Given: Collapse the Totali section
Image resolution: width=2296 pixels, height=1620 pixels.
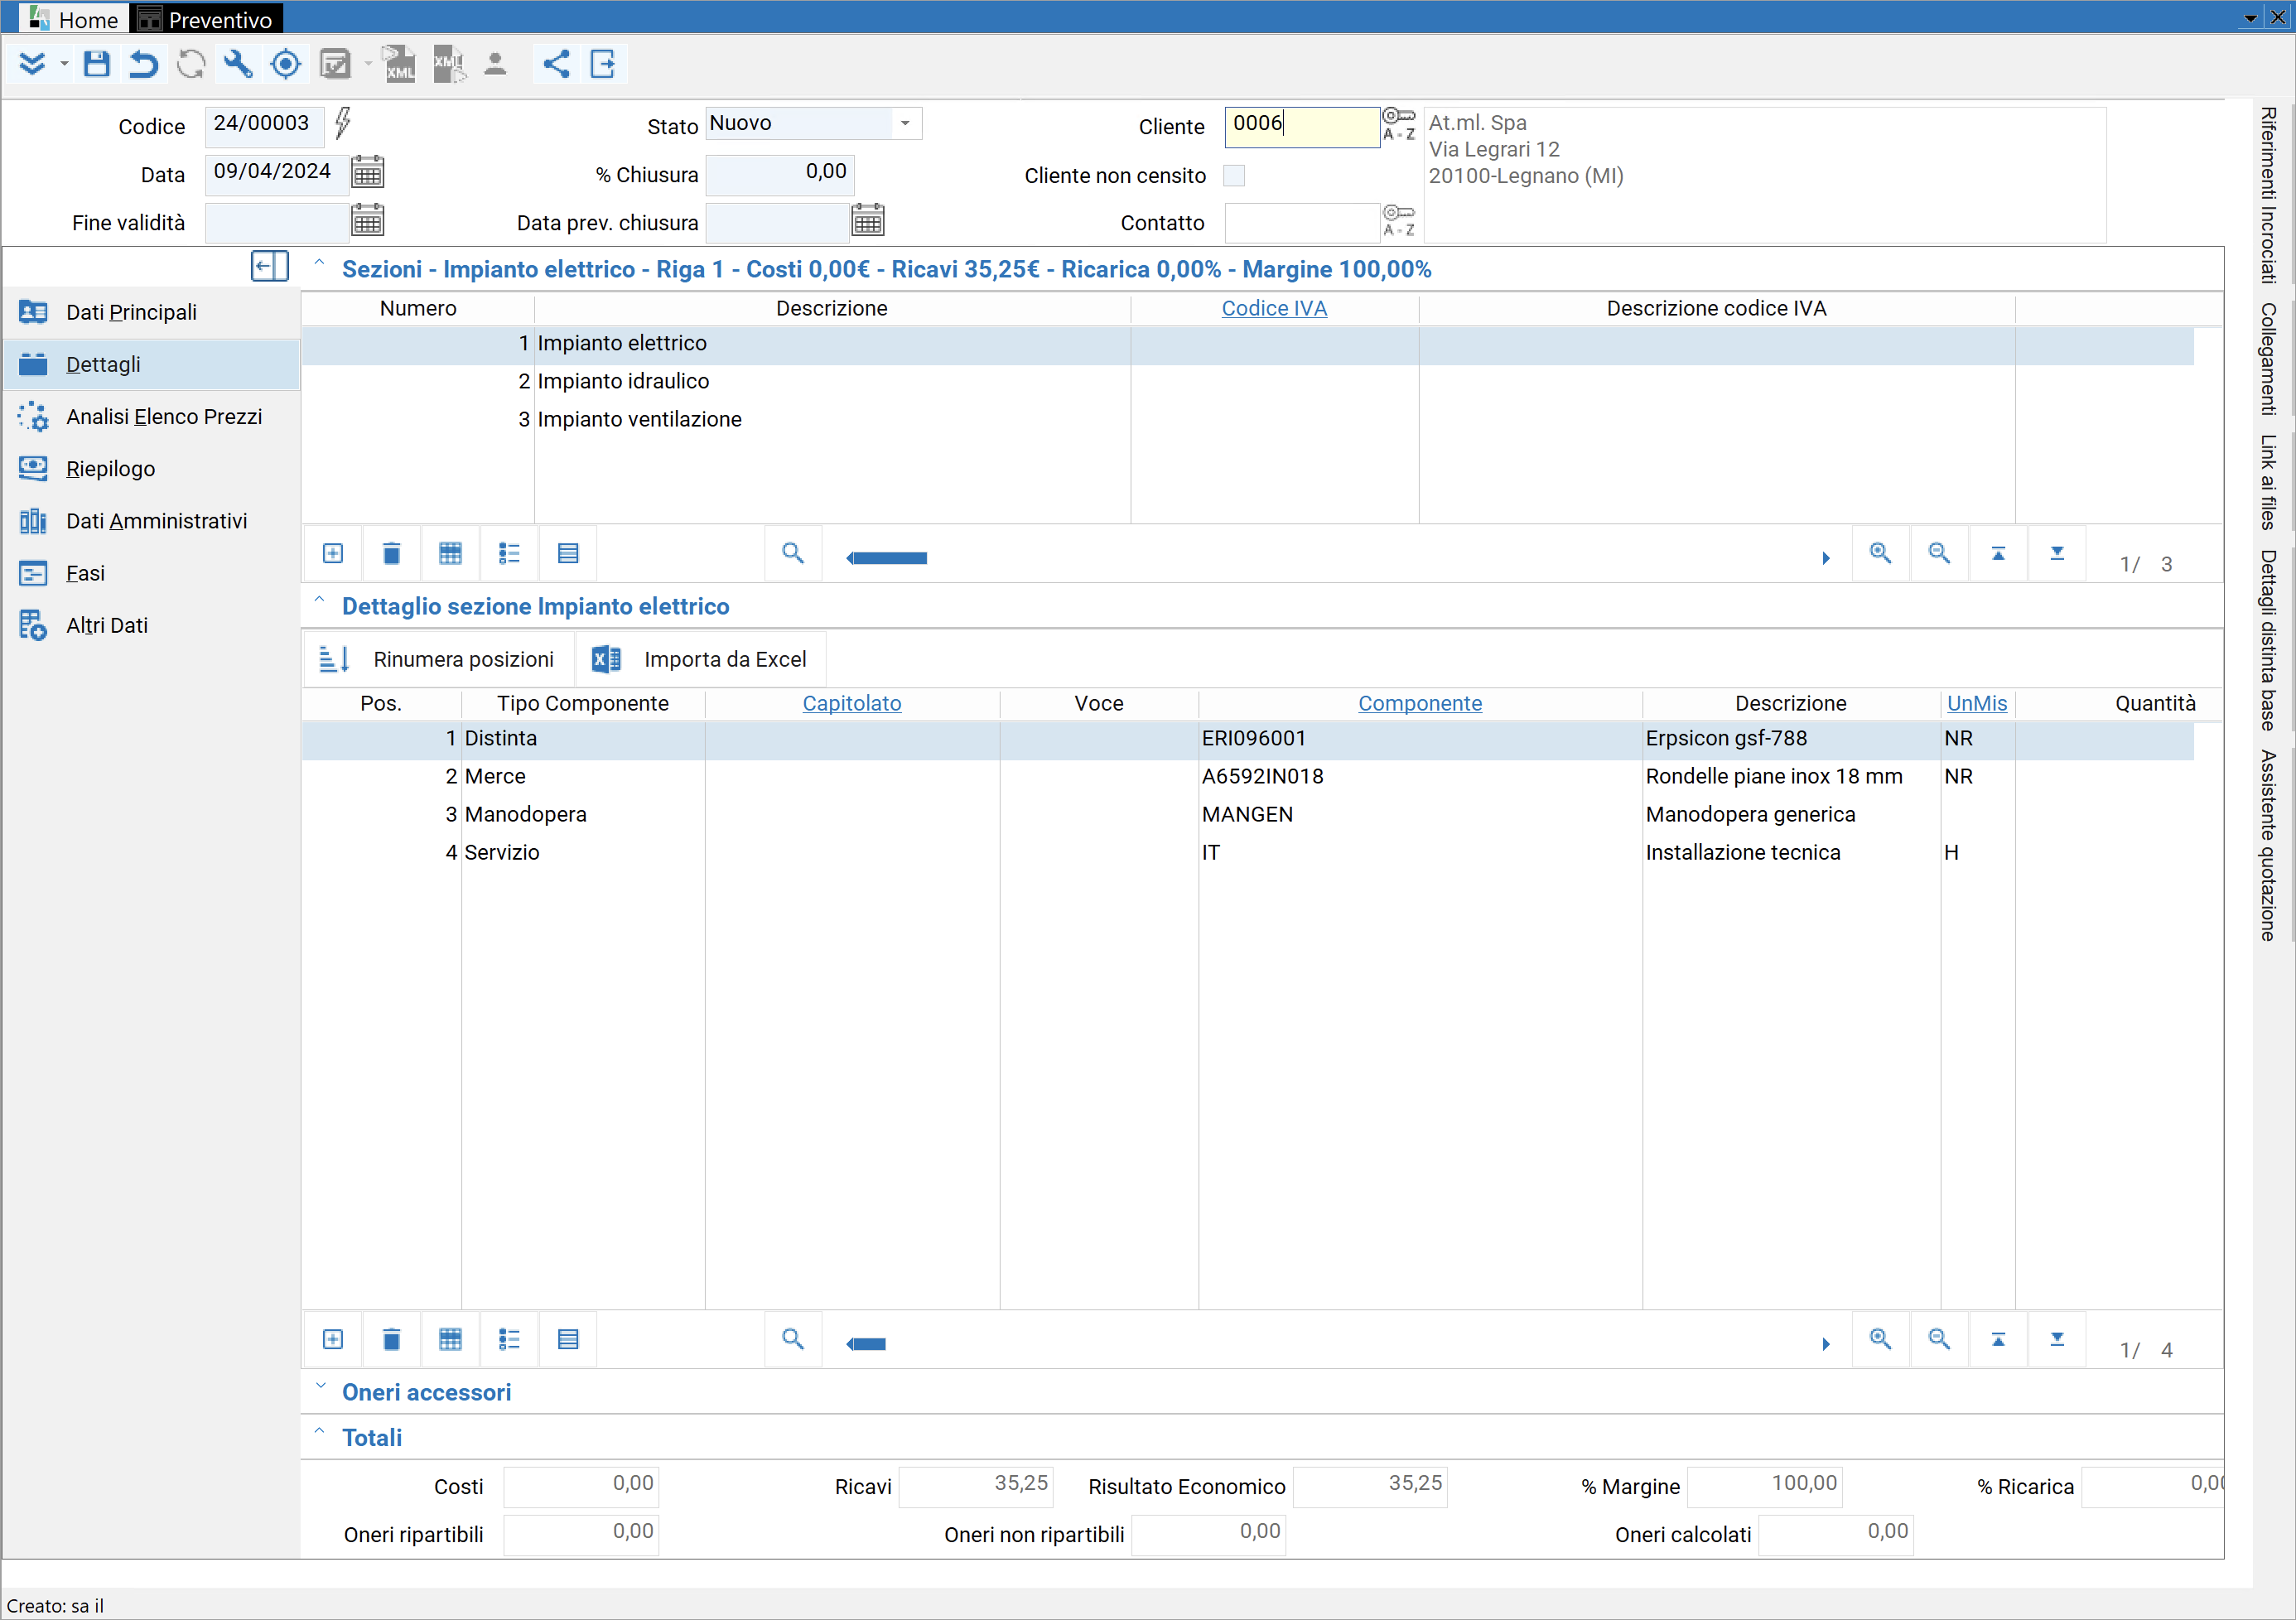Looking at the screenshot, I should coord(320,1432).
